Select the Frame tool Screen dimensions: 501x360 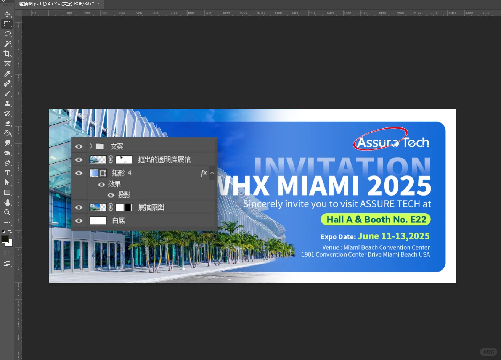coord(7,64)
